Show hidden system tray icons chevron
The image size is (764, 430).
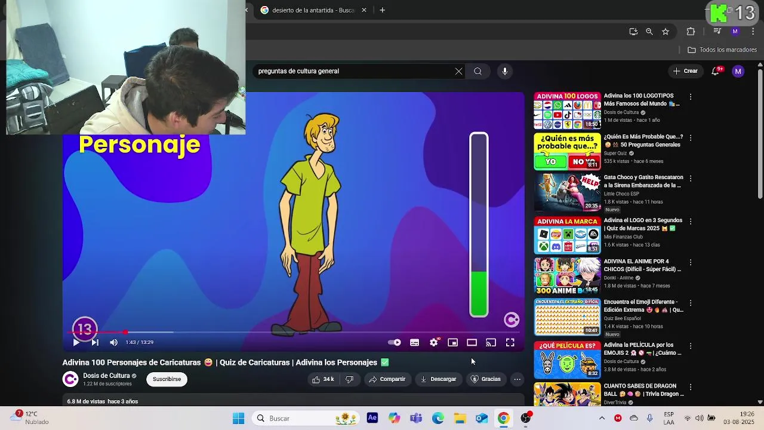[602, 419]
